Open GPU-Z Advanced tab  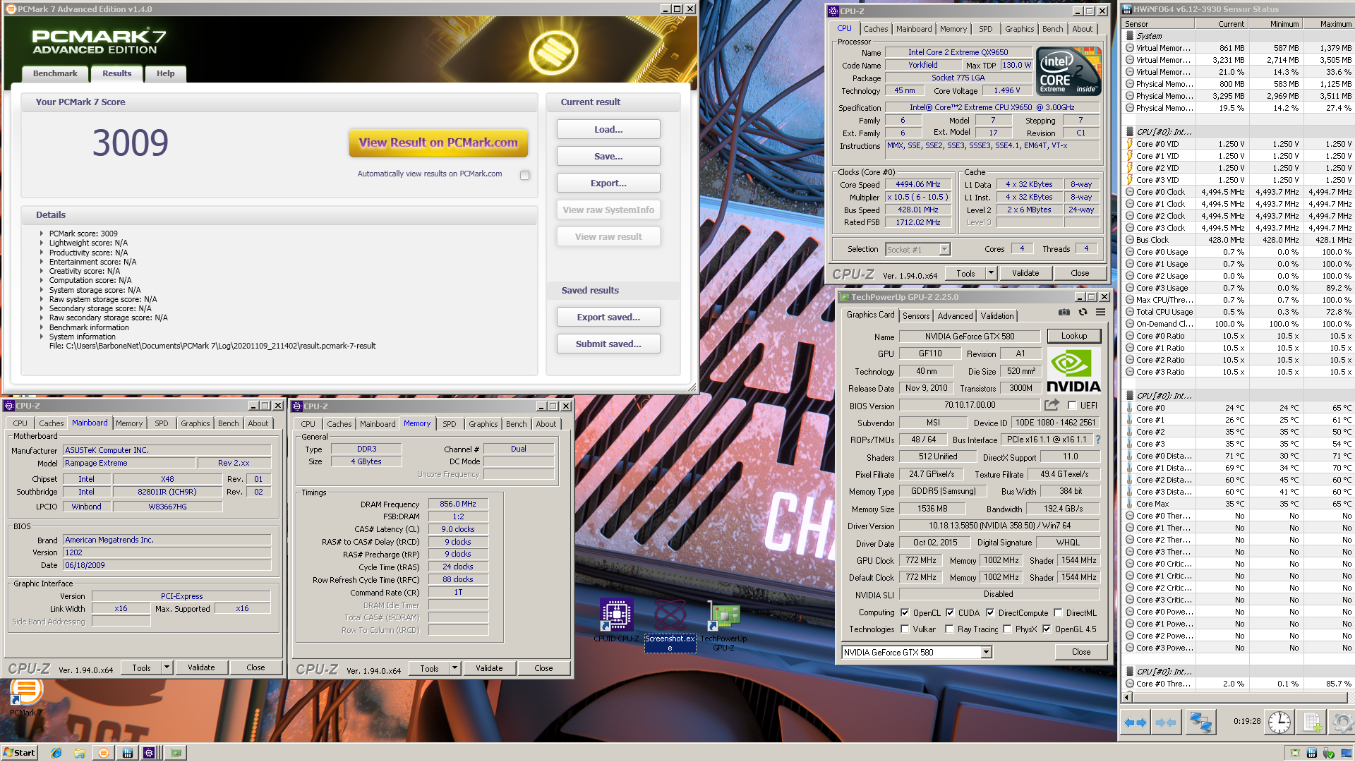[x=955, y=316]
